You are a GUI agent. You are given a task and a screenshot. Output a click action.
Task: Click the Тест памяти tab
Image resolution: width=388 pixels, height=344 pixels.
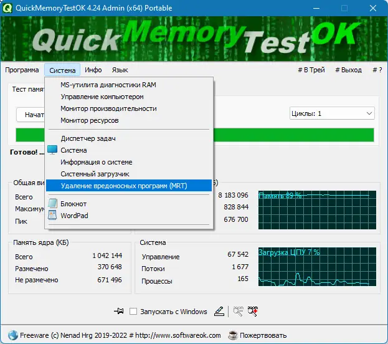(27, 89)
